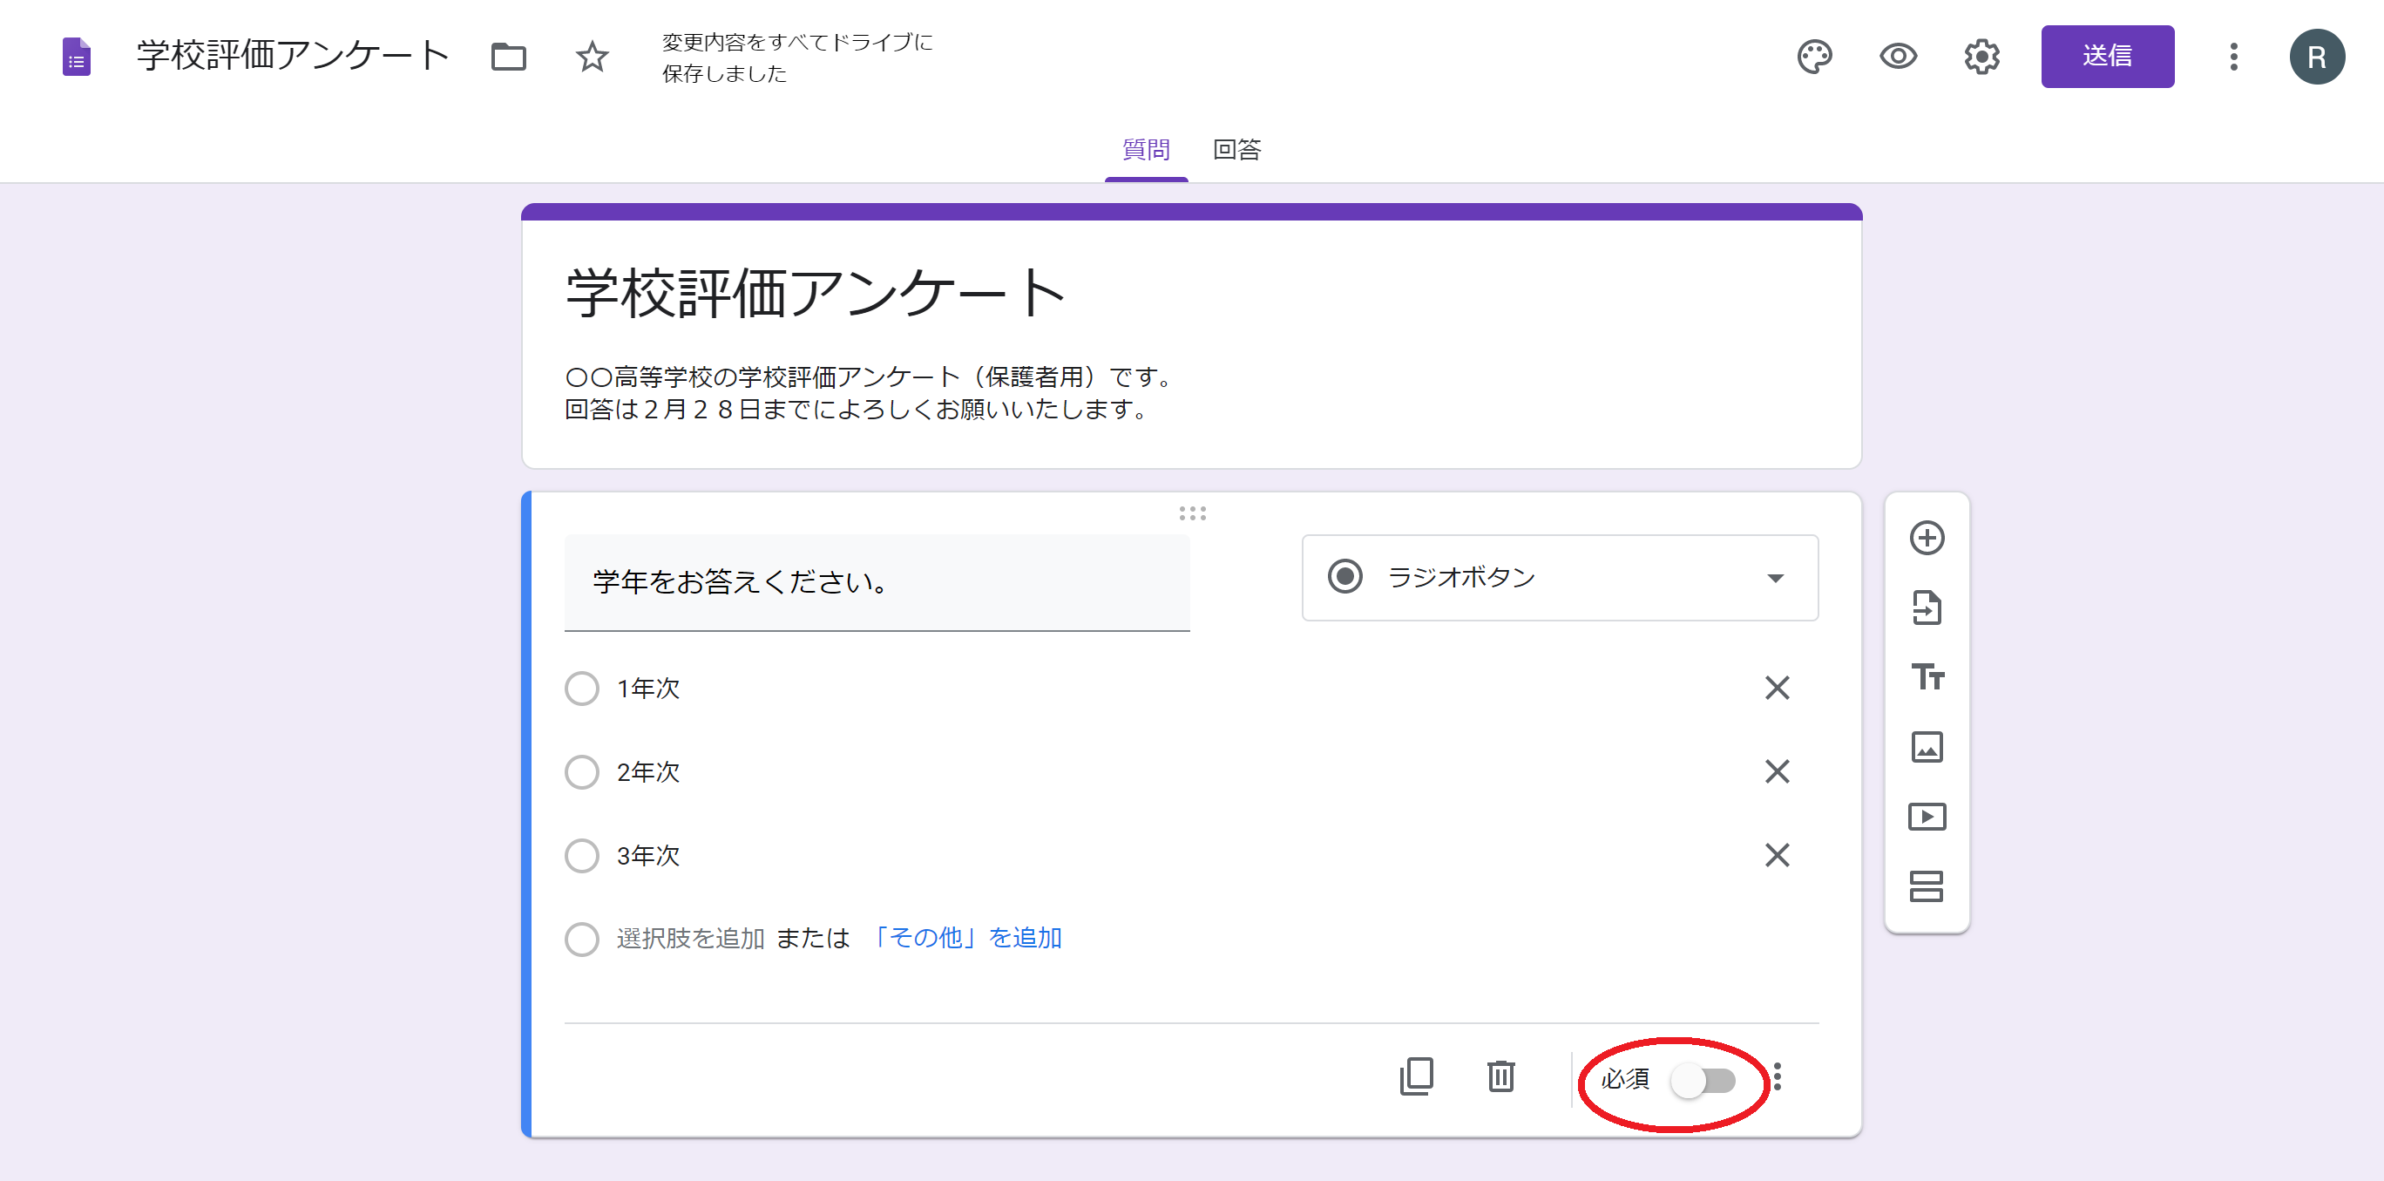Add an image

coord(1926,747)
